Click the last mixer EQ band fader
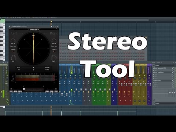 [175, 93]
